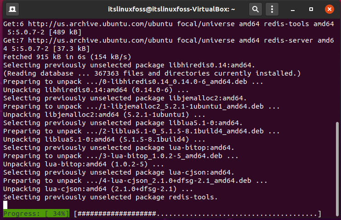341x220 pixels.
Task: Click the line 'Fetched 915 kB in 6s'
Action: point(67,57)
